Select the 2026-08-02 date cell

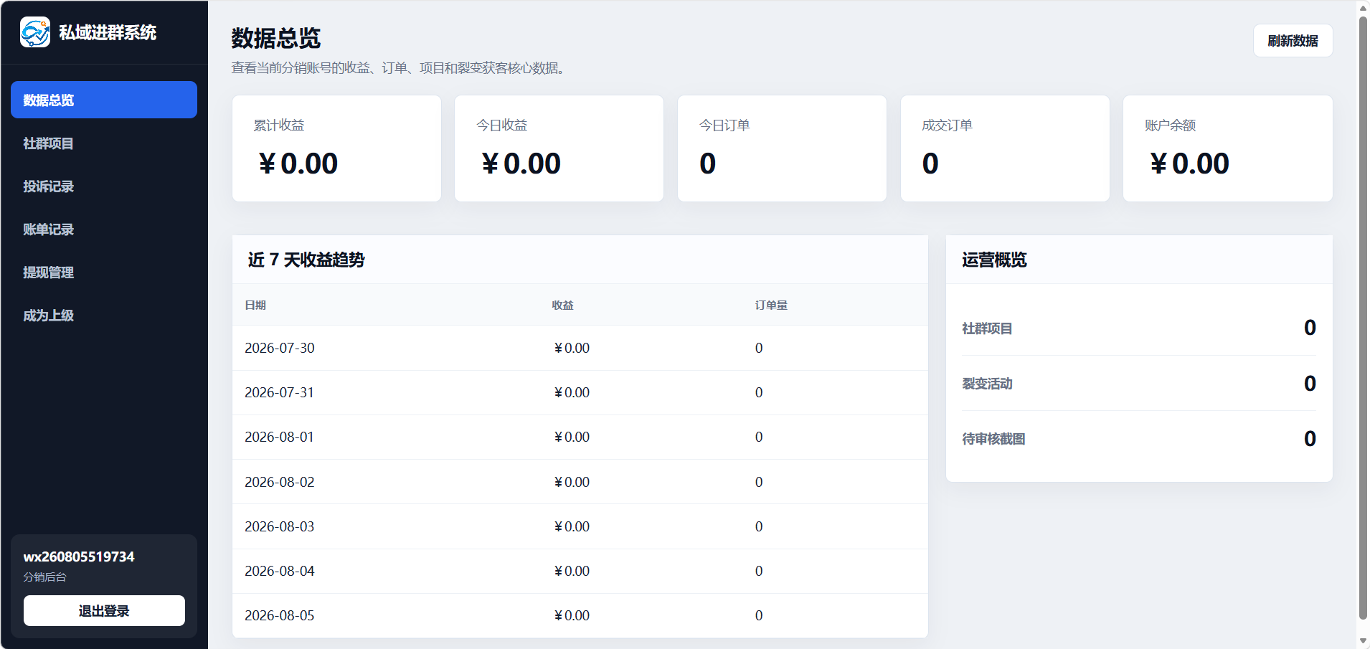coord(280,482)
